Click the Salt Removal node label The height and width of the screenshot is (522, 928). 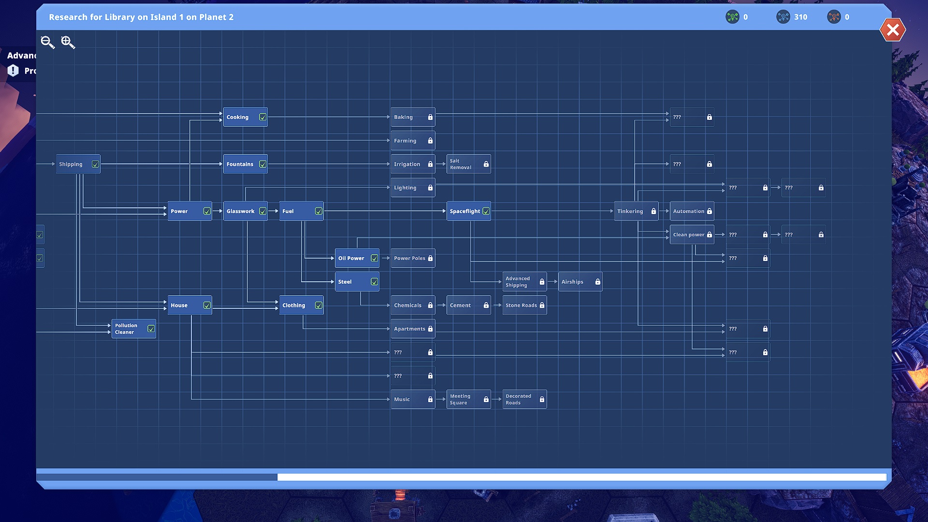coord(460,164)
